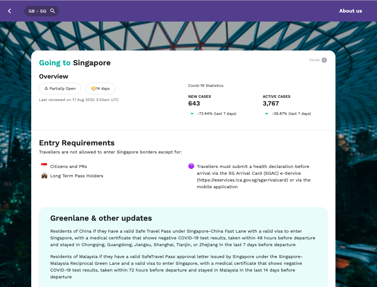Click the purple circle beside the health declaration text

(191, 166)
